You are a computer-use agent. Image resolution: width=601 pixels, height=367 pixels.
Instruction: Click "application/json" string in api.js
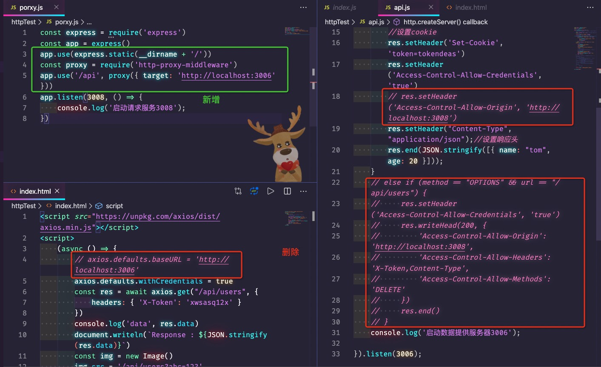426,140
